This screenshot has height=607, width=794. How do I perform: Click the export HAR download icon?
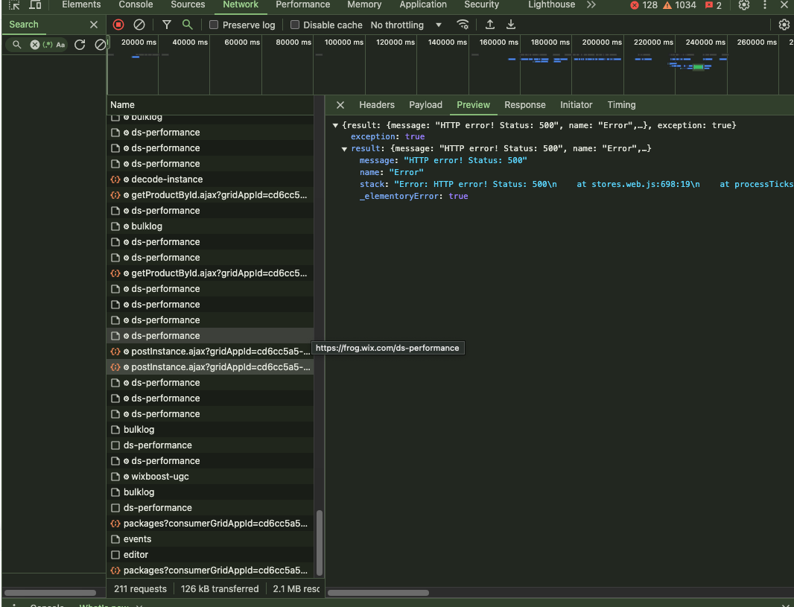pyautogui.click(x=511, y=25)
